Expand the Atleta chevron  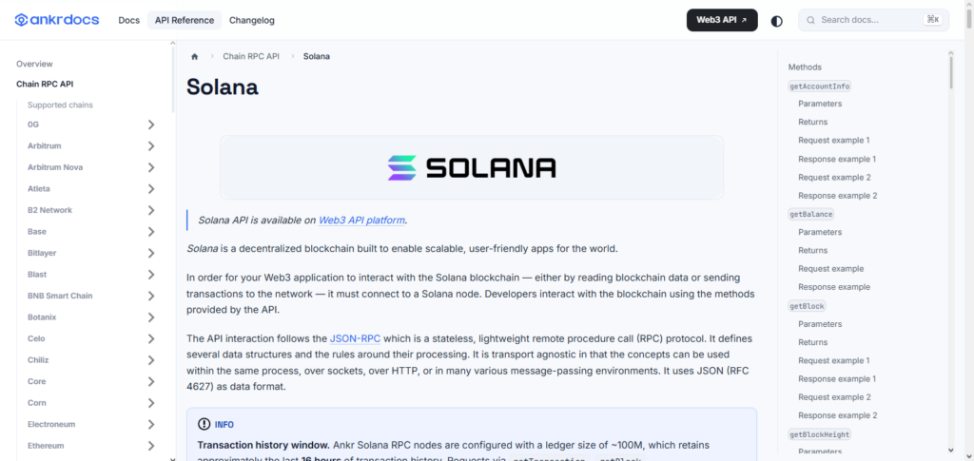point(151,189)
